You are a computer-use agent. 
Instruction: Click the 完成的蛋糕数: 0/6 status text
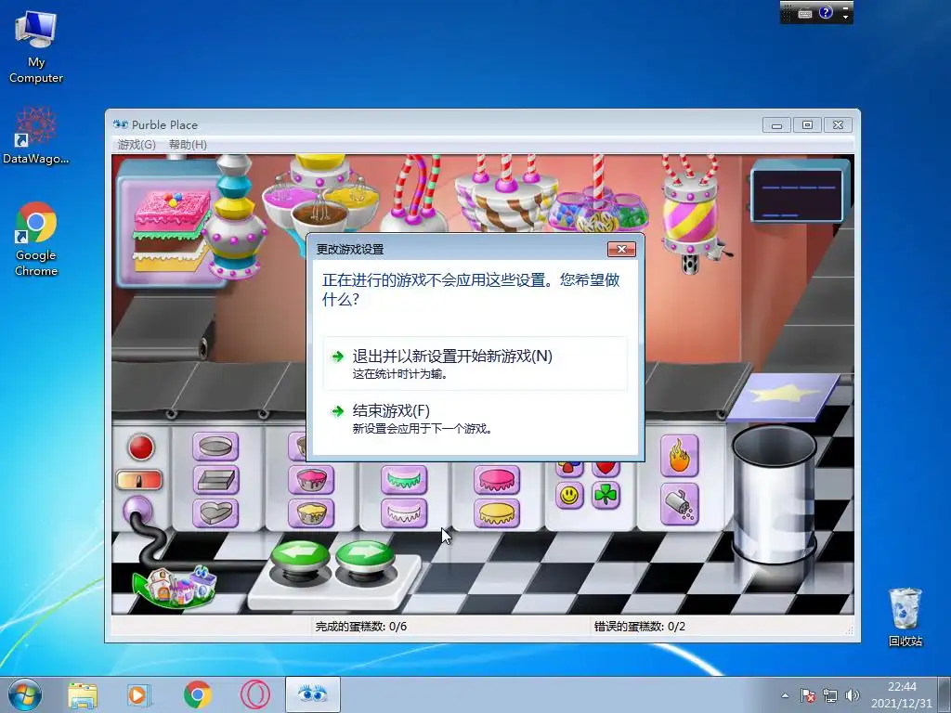361,627
